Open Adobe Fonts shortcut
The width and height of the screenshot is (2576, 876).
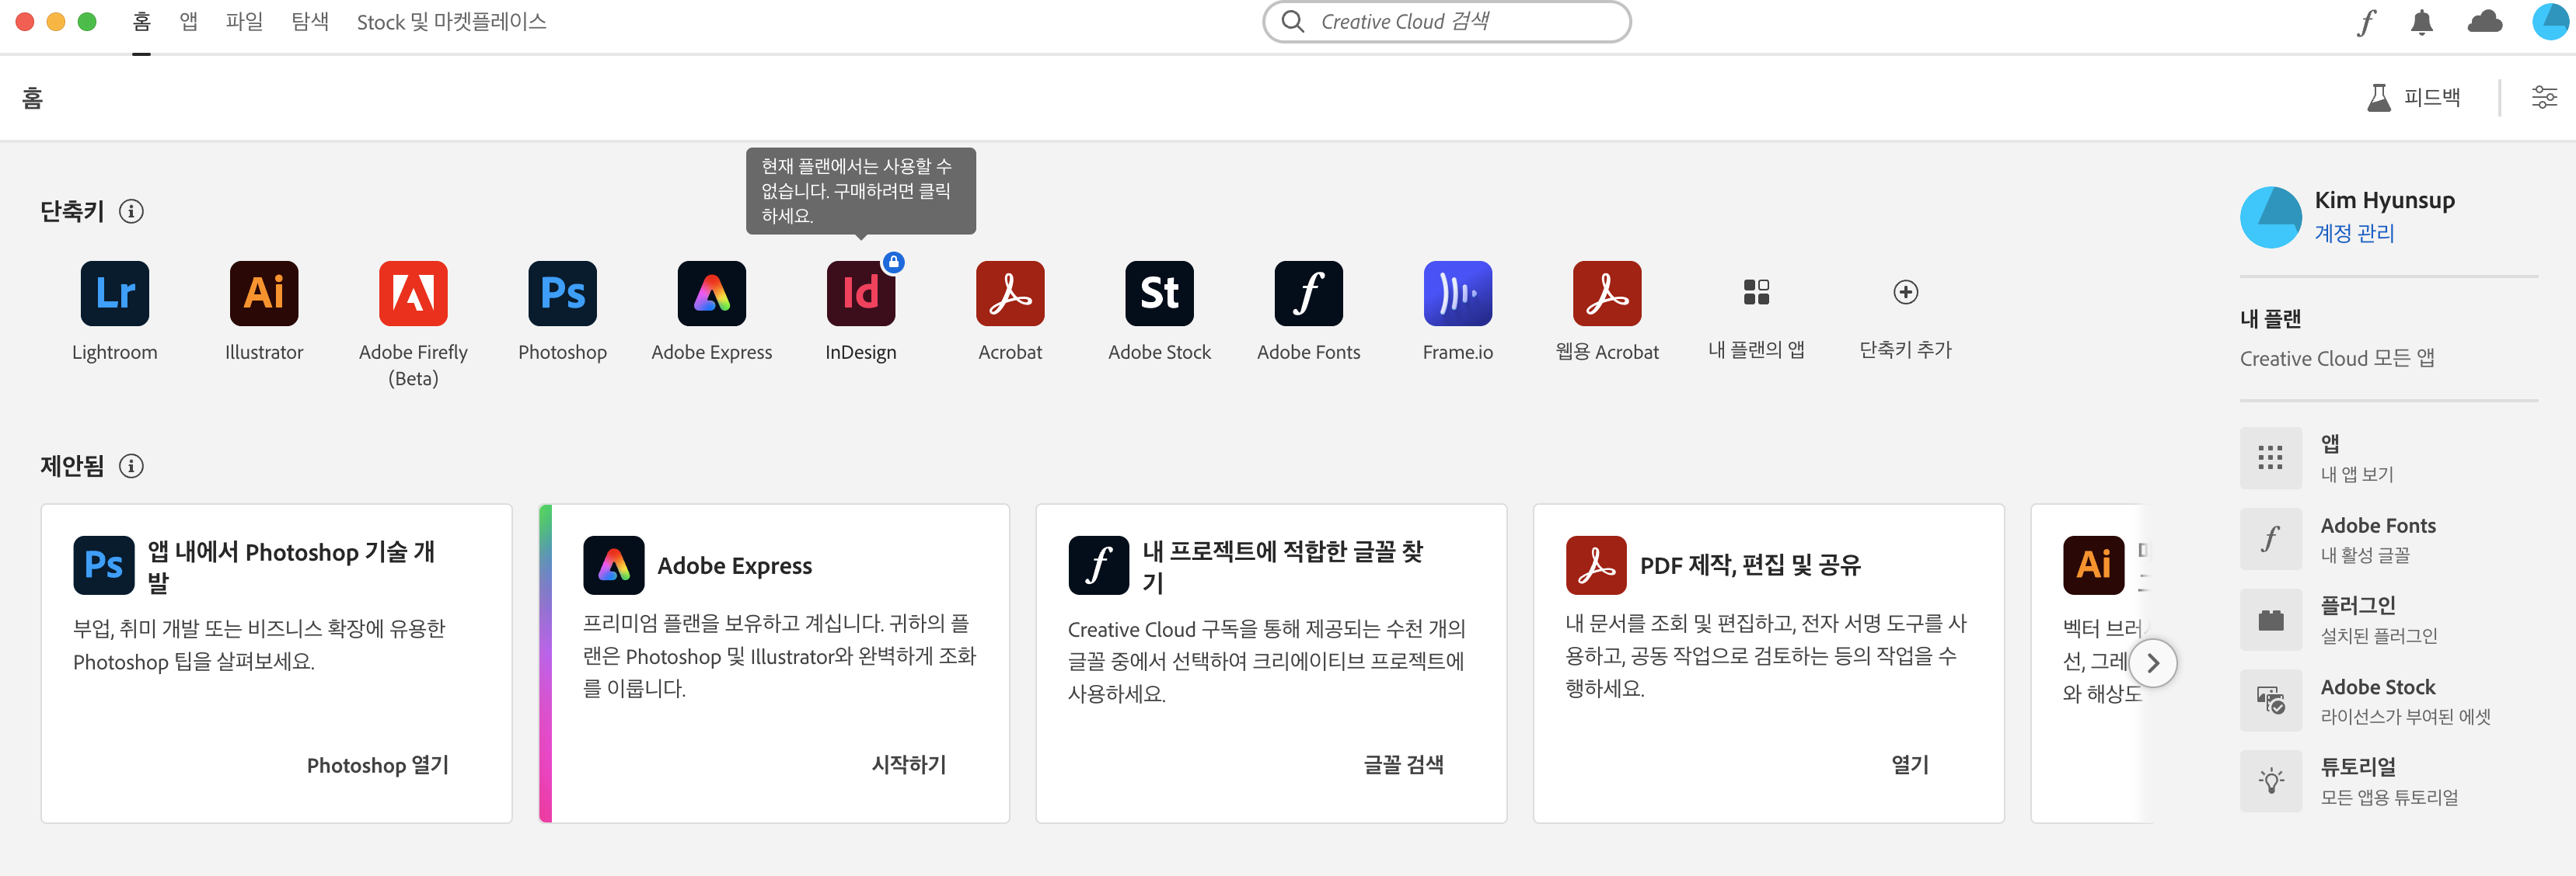point(1308,294)
